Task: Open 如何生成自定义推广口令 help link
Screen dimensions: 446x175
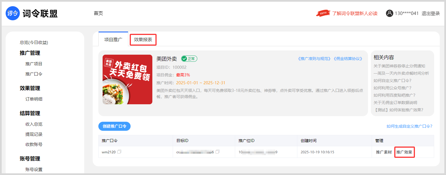Action: click(x=409, y=126)
